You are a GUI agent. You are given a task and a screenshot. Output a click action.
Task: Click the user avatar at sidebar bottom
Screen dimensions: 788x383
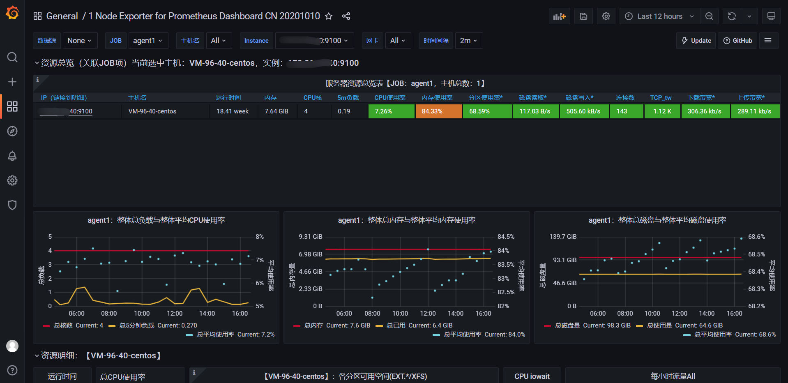click(12, 346)
